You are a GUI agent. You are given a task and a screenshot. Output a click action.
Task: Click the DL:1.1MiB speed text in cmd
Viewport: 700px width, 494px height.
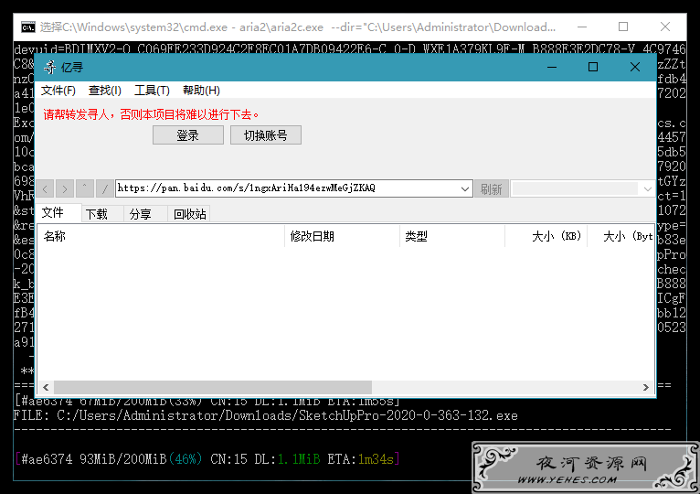(x=287, y=459)
